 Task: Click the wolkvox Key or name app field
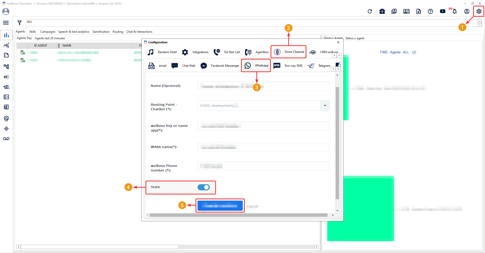click(263, 126)
